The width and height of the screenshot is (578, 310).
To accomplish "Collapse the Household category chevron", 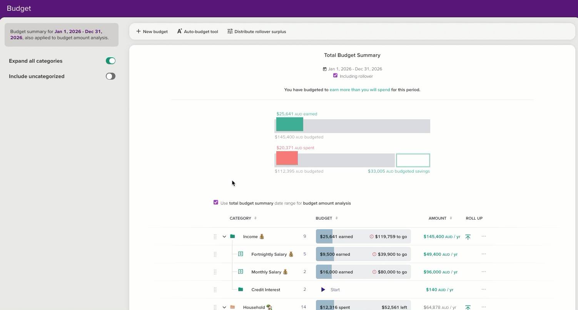I will [x=224, y=307].
